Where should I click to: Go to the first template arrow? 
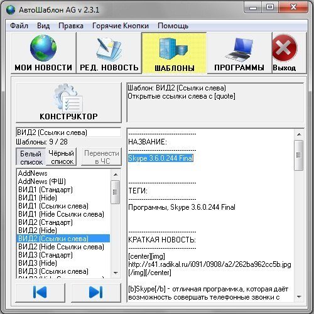(x=40, y=293)
